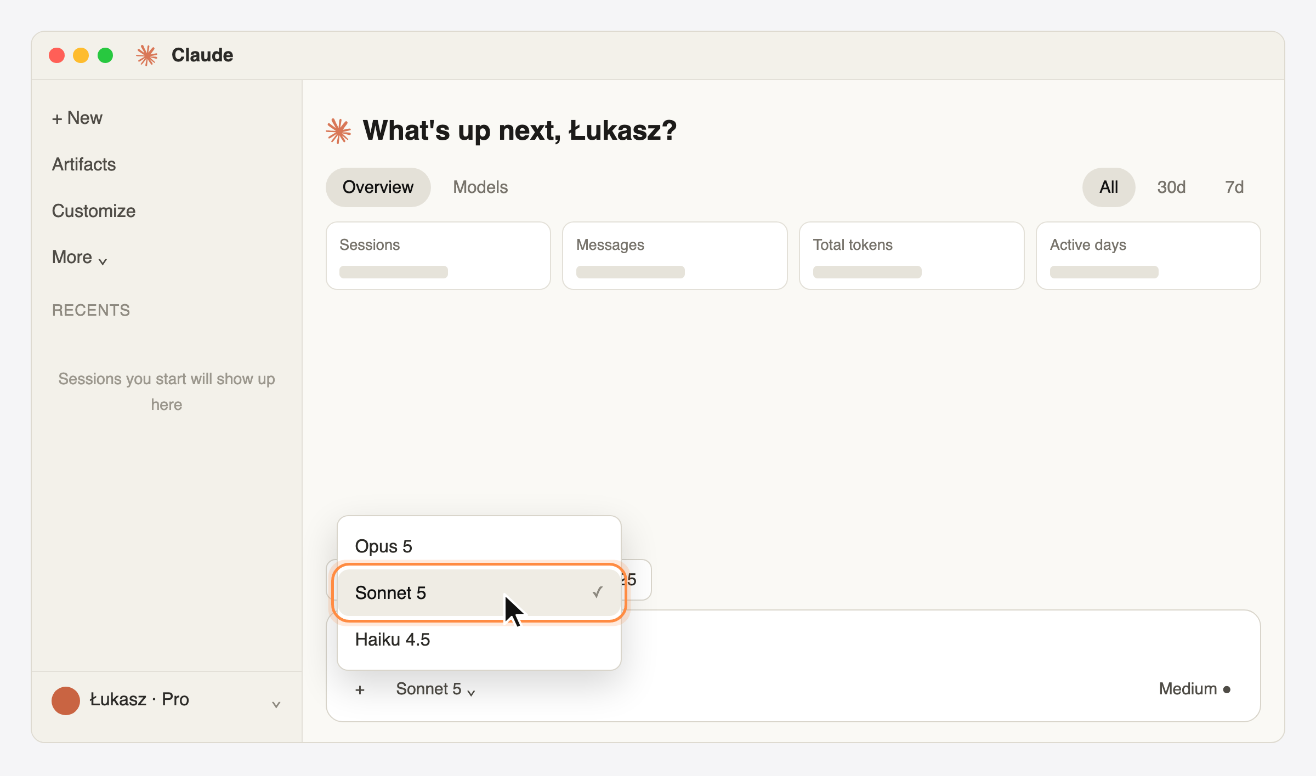Image resolution: width=1316 pixels, height=776 pixels.
Task: Switch to the Models tab
Action: pyautogui.click(x=480, y=187)
